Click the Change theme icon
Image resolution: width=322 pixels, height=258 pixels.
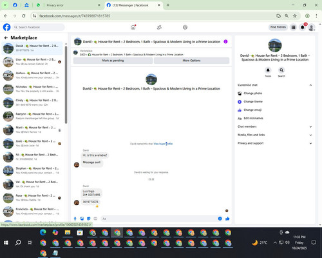point(240,102)
